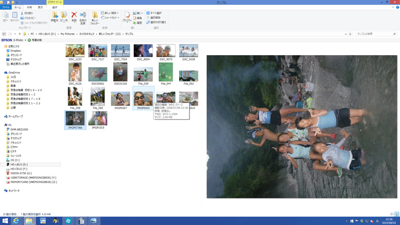Expand the New item (新しい項目) dropdown
Screen dimensions: 400x225
point(110,13)
